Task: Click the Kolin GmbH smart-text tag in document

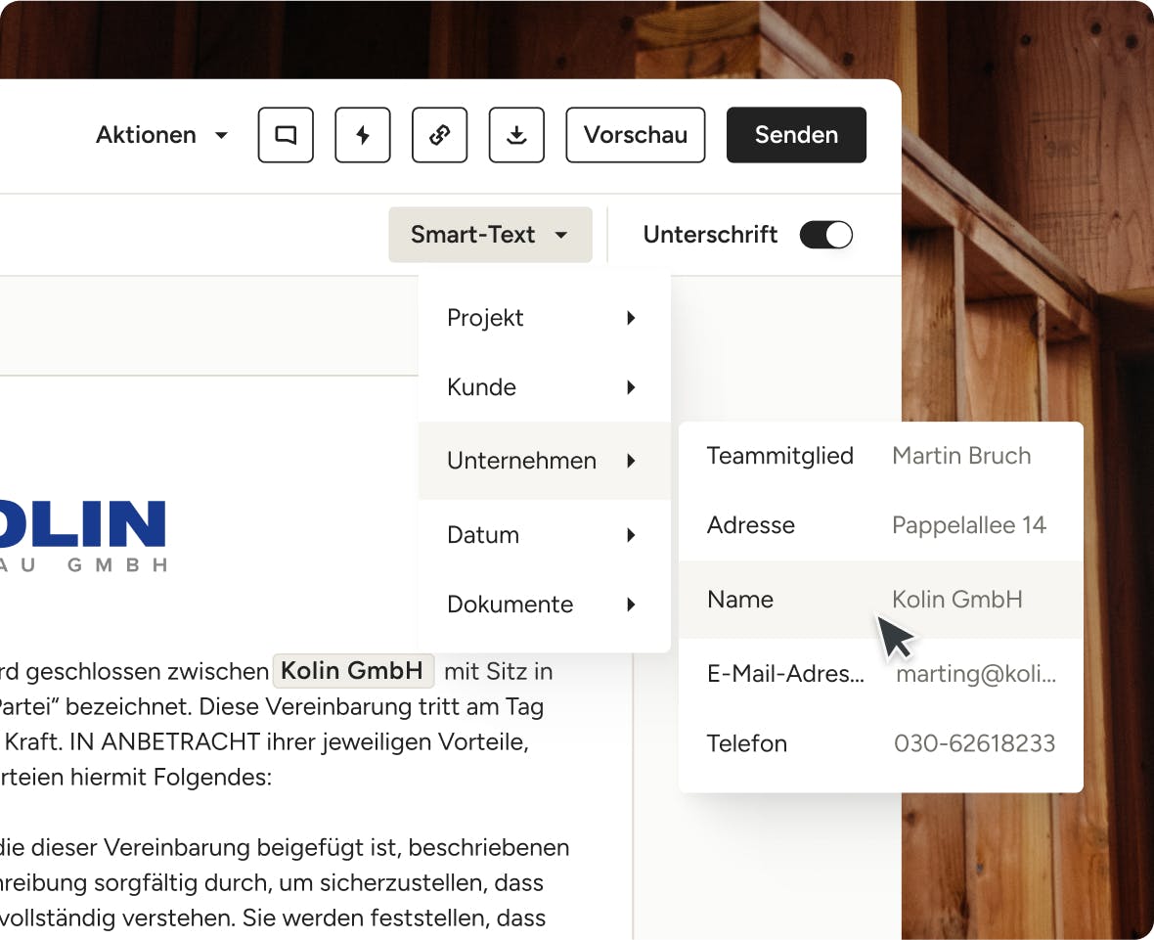Action: (x=353, y=671)
